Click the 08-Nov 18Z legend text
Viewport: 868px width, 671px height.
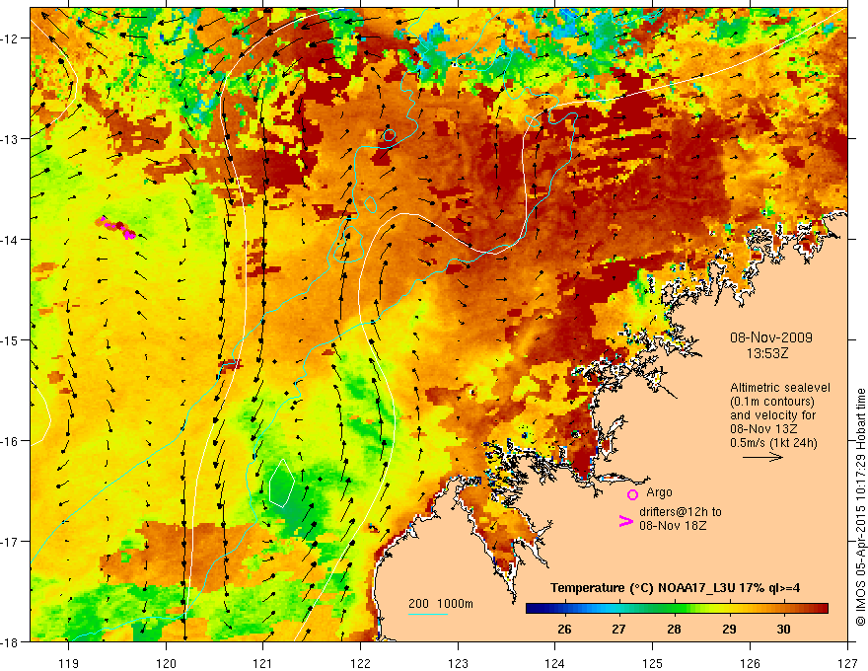click(x=673, y=525)
